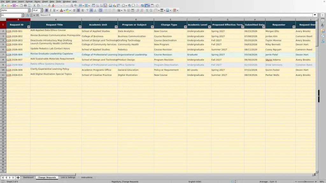Click the Insert Hyperlink icon
The image size is (326, 183).
point(129,5)
